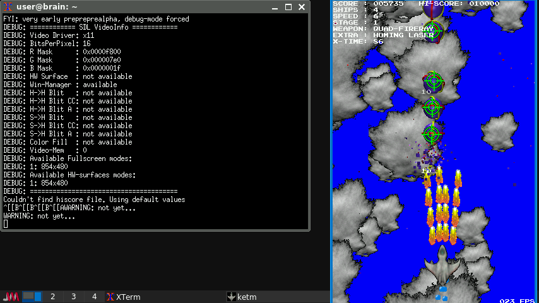The height and width of the screenshot is (303, 539).
Task: Open the JWM start menu icon
Action: pyautogui.click(x=11, y=297)
